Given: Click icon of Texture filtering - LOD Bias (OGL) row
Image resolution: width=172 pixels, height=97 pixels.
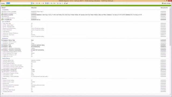Looking at the screenshot, I should (x=2, y=71).
